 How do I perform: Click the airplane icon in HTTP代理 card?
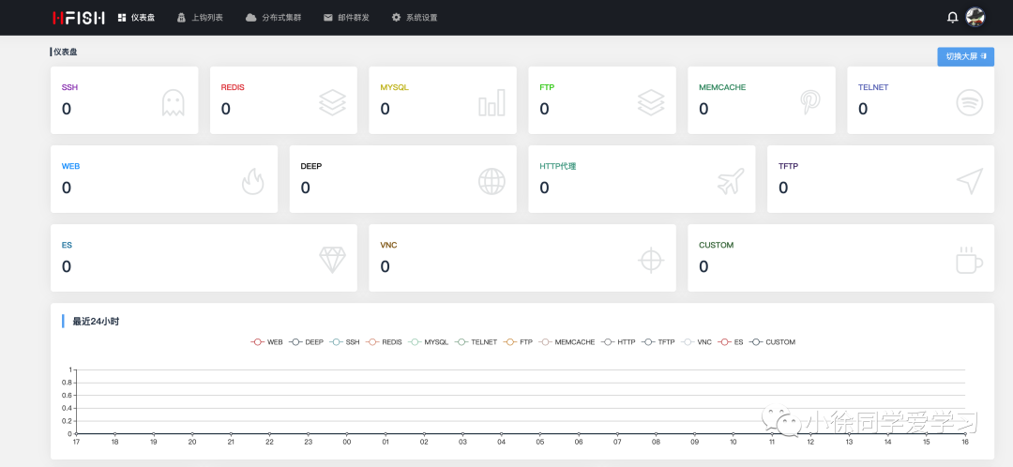coord(731,182)
